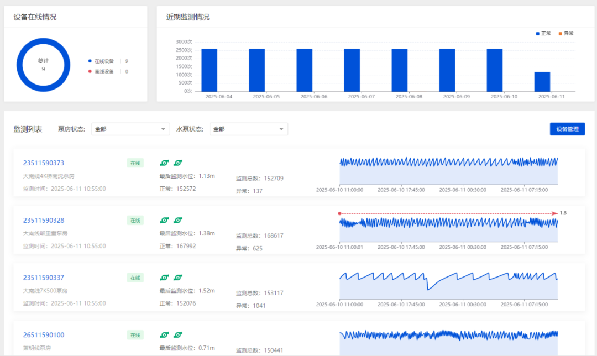The width and height of the screenshot is (597, 356).
Task: Open the 泵房状态 dropdown
Action: click(130, 129)
